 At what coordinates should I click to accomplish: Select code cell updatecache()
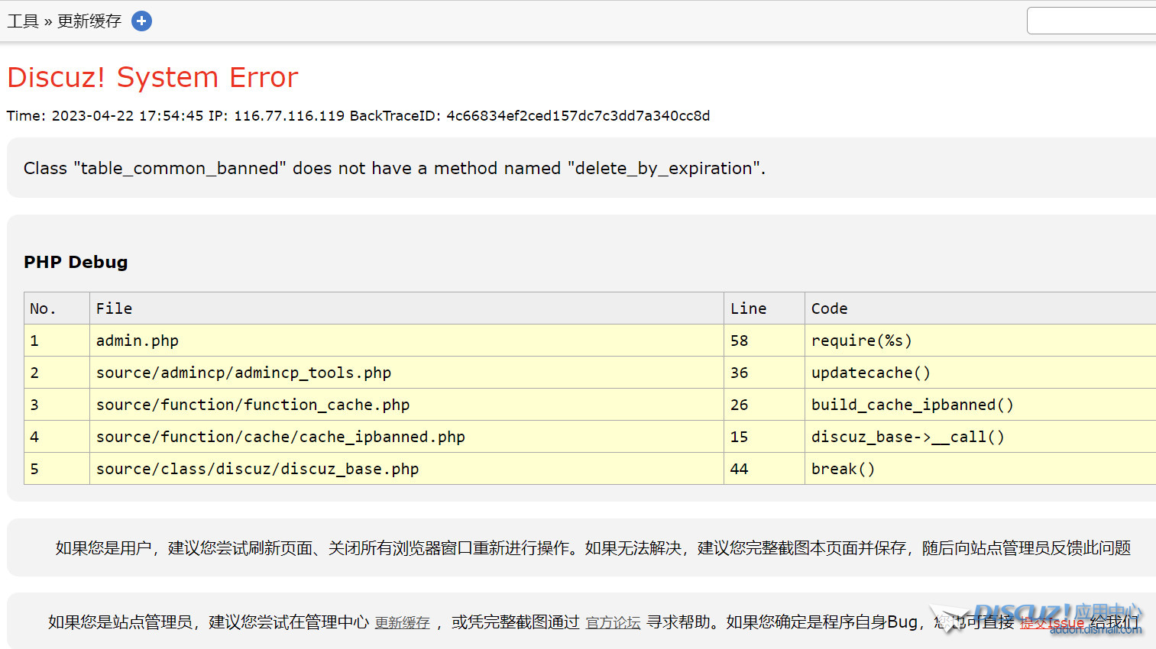980,373
